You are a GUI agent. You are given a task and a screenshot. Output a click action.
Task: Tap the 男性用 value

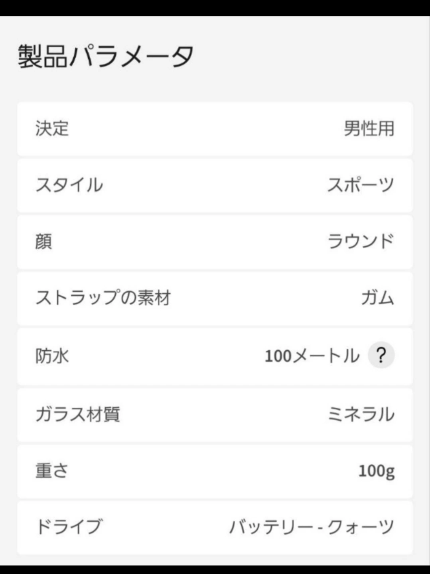[x=369, y=129]
